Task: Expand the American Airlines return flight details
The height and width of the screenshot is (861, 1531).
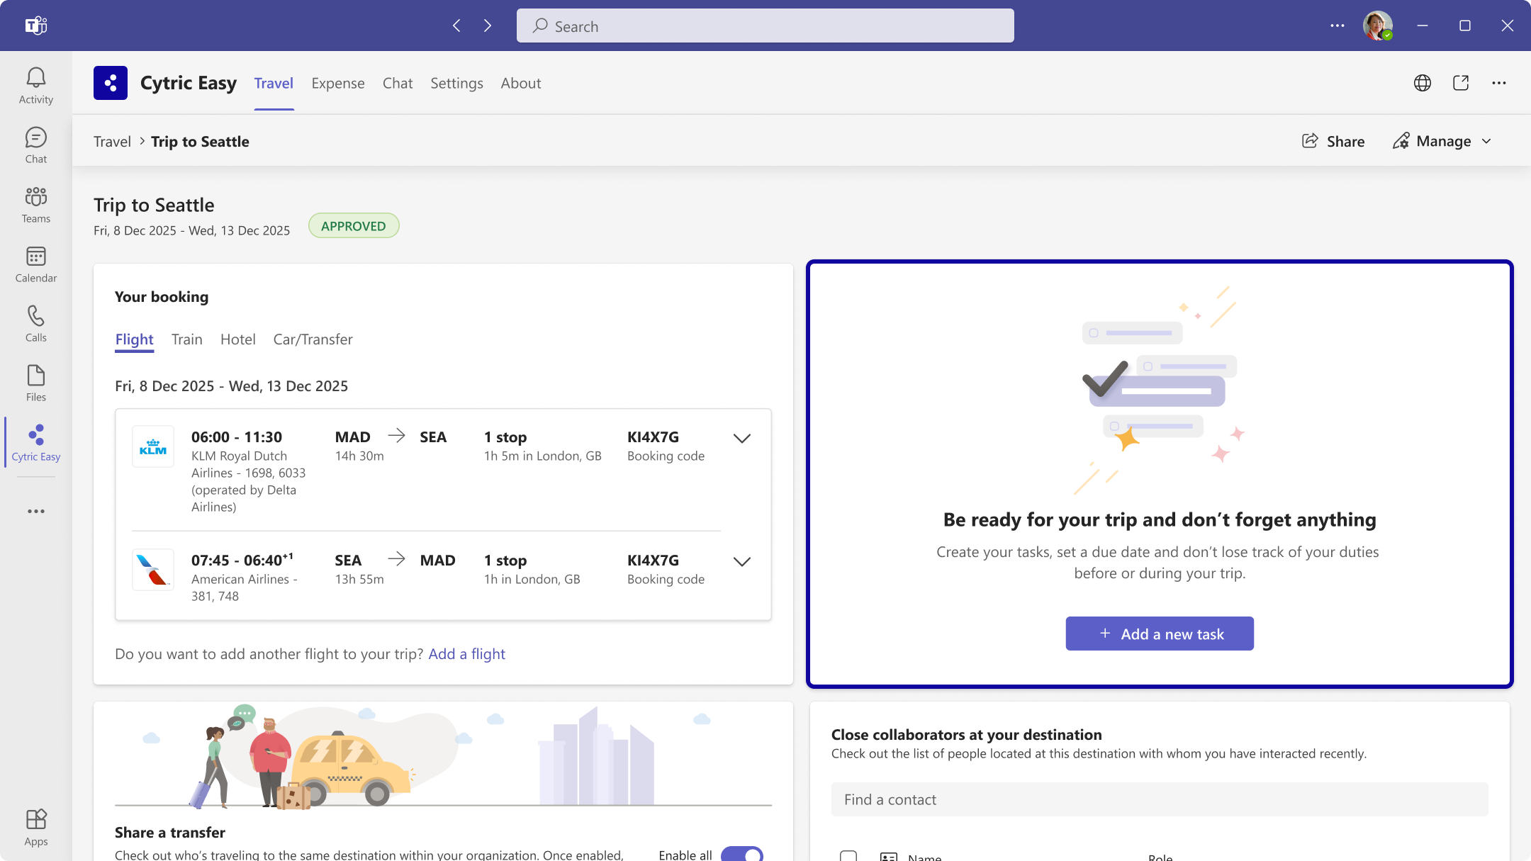Action: click(742, 562)
